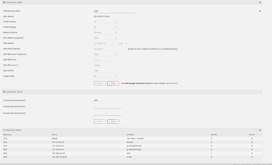This screenshot has height=165, width=272.
Task: Click the 192.168.122.0/24 route cell
Action: tap(59, 157)
